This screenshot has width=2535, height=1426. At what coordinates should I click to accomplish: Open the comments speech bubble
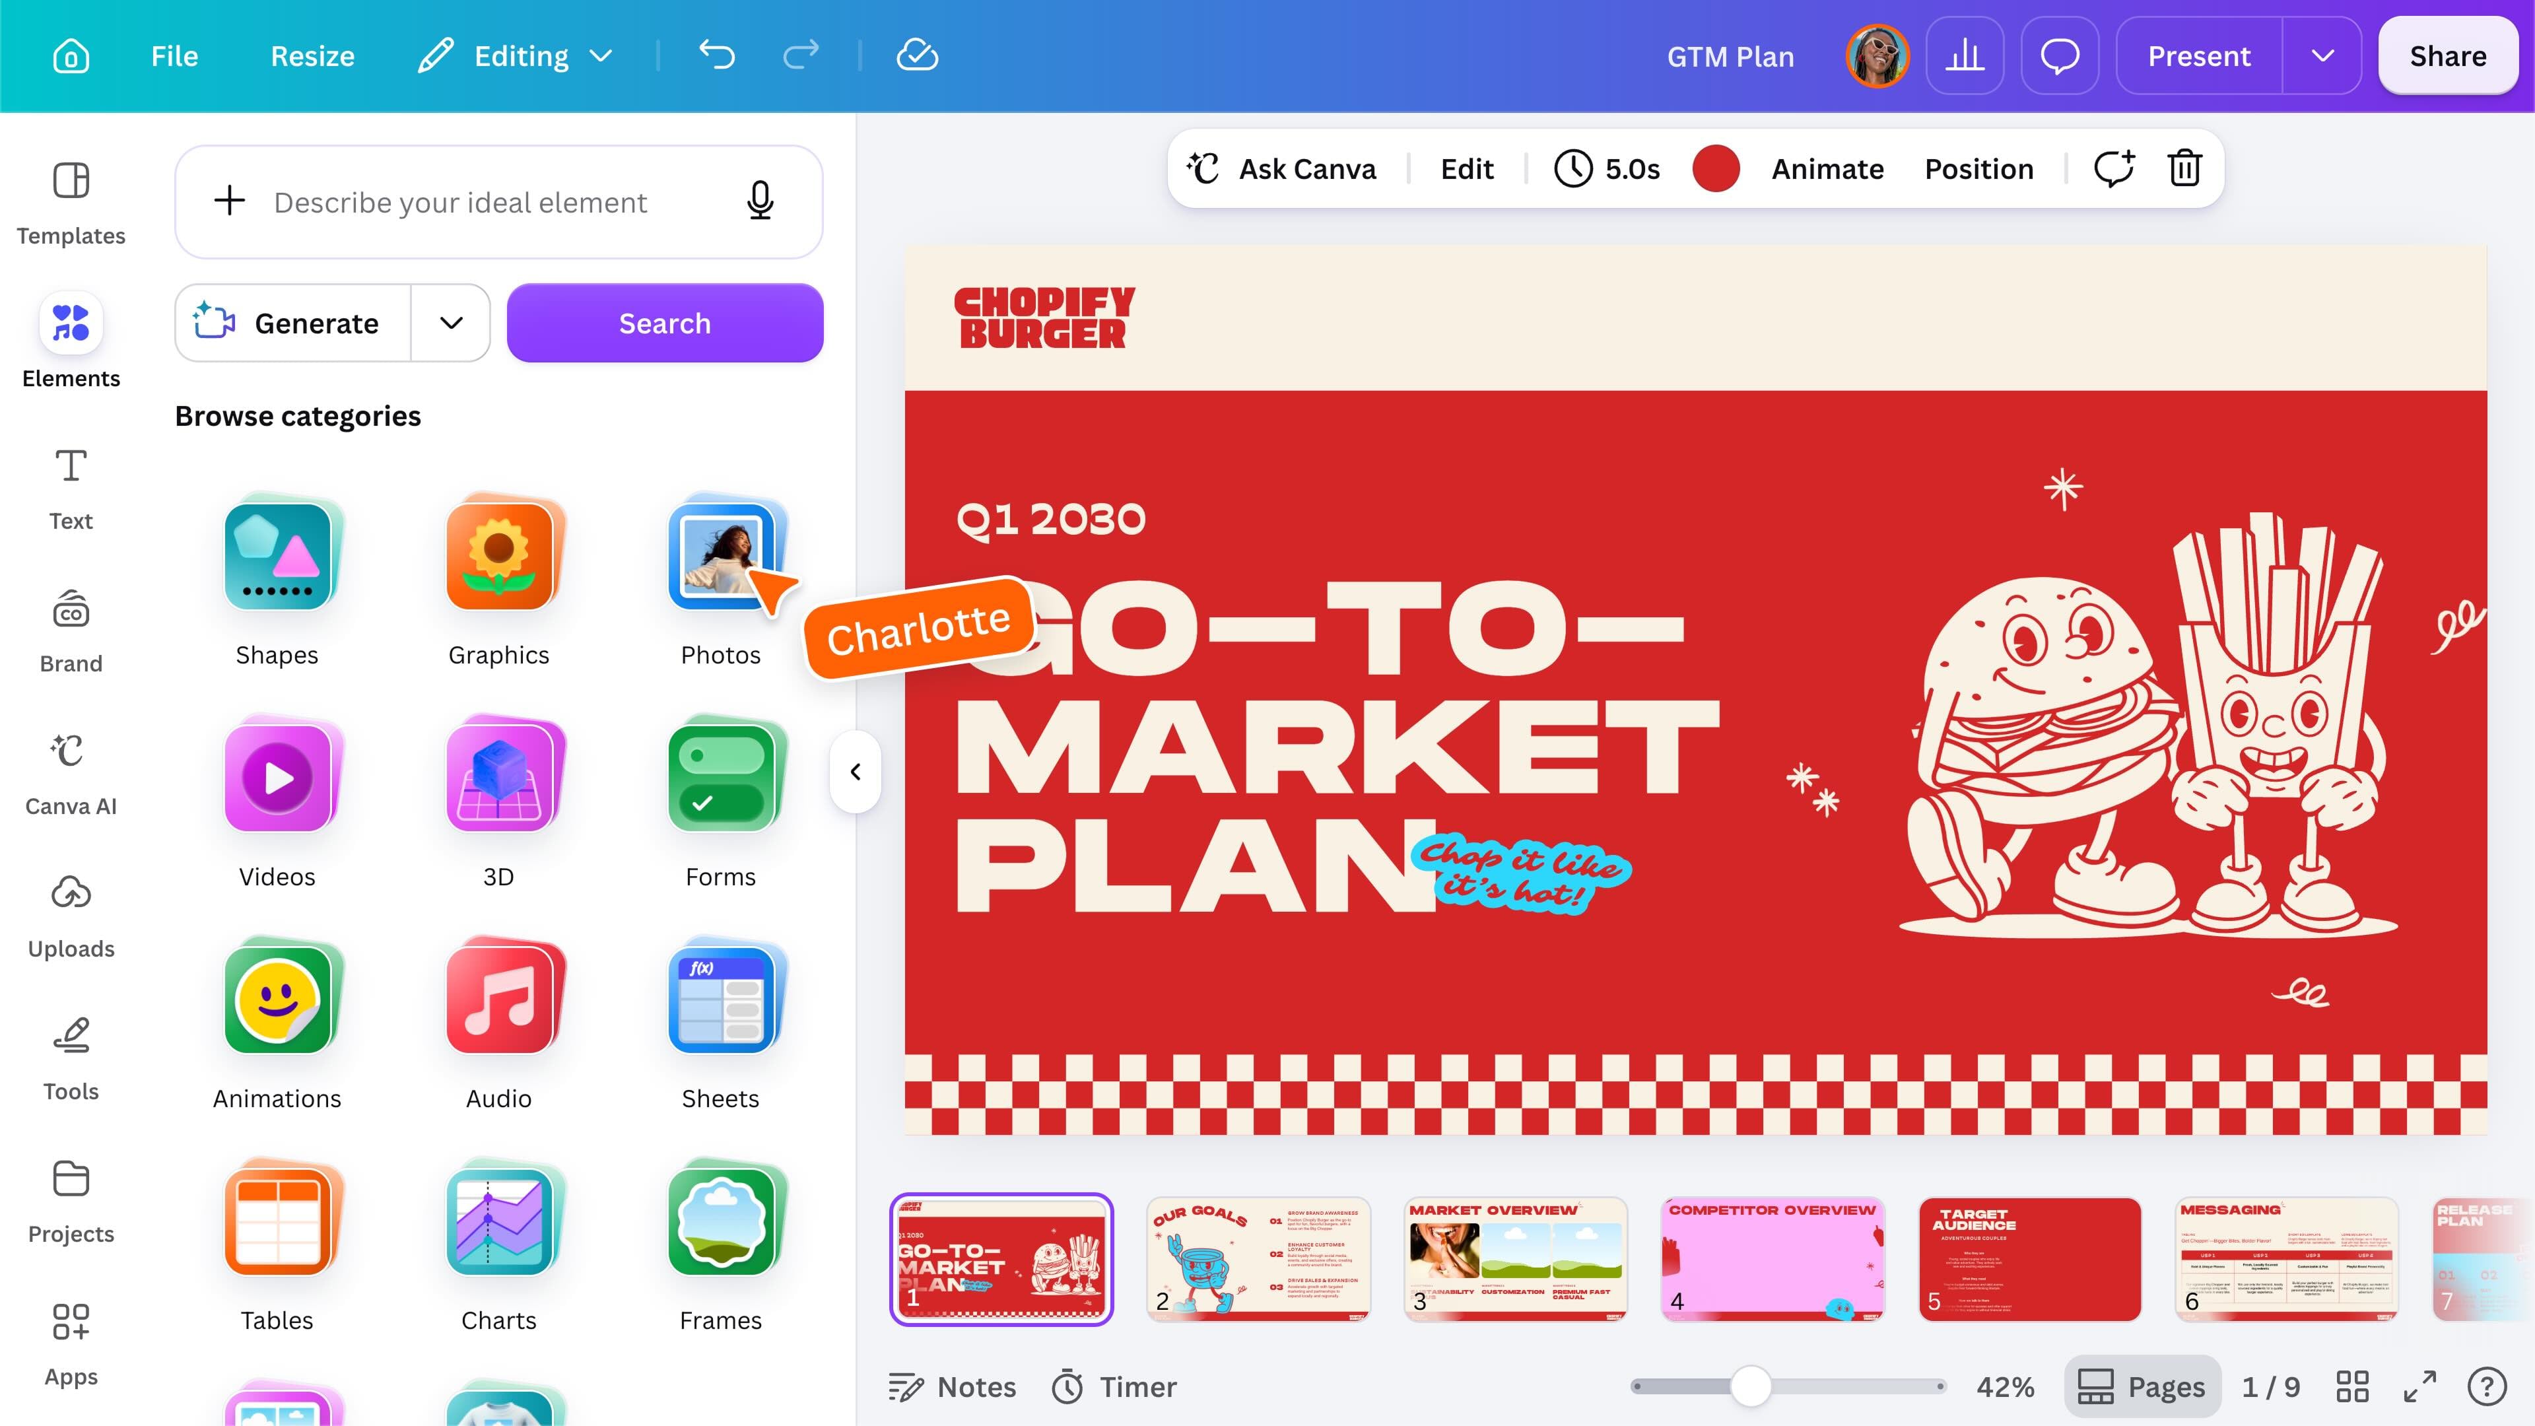point(2060,56)
